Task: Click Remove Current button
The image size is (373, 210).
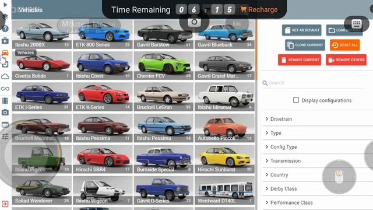Action: click(300, 60)
